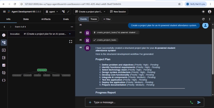Viewport: 214px width, 108px height.
Task: Open the user account icon
Action: (x=209, y=12)
